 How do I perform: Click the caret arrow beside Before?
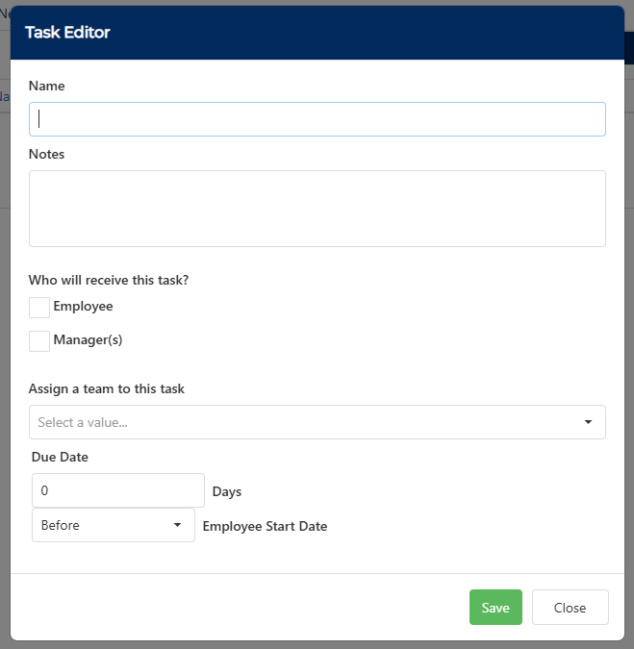(177, 525)
